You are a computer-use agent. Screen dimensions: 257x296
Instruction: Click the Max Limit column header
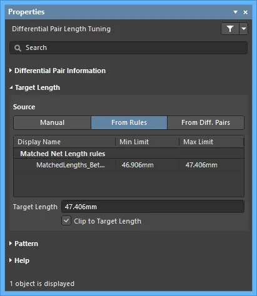pos(211,142)
